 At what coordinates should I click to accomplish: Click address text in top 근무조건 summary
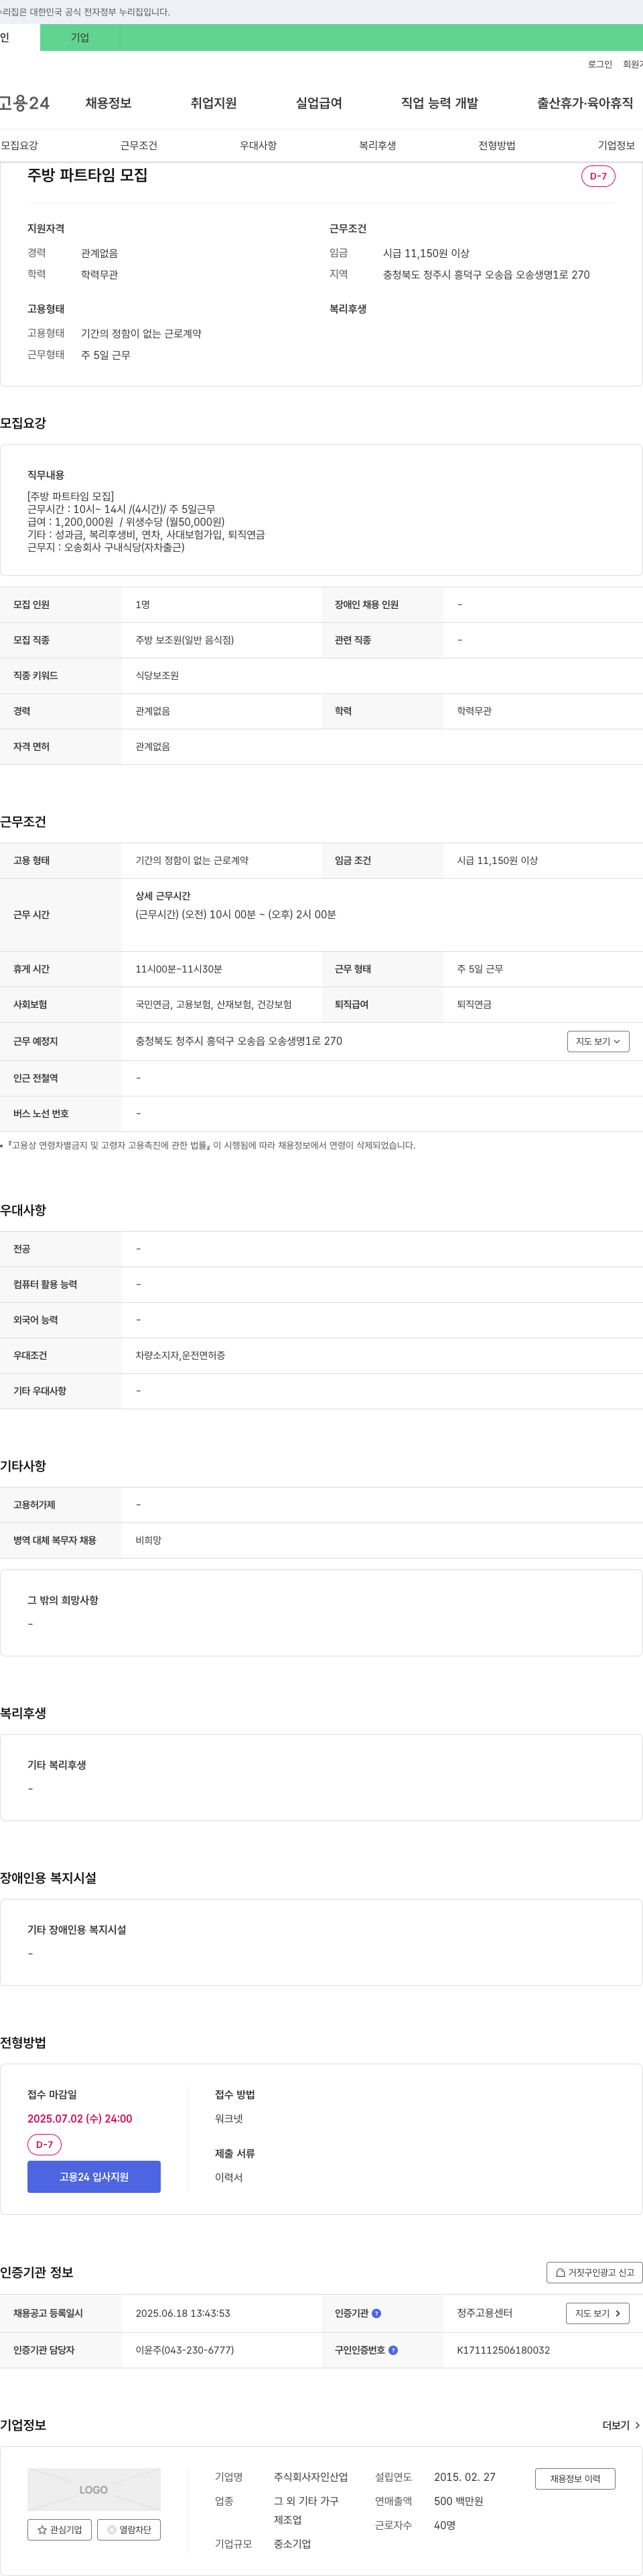[x=486, y=274]
